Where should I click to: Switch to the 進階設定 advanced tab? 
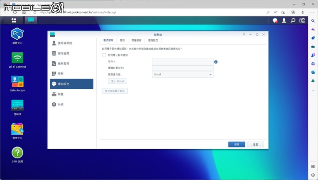(153, 40)
